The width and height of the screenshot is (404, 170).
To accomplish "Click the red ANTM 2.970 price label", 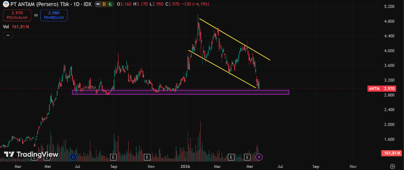I will point(382,89).
